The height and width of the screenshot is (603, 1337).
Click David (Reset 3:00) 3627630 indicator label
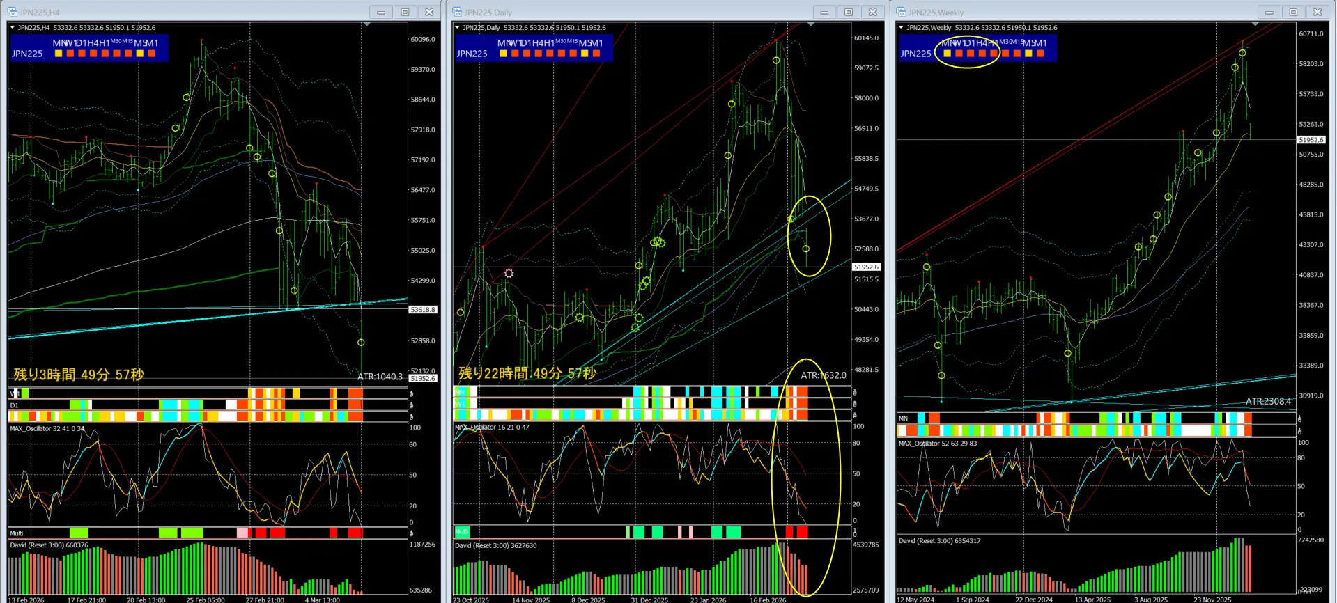(496, 546)
